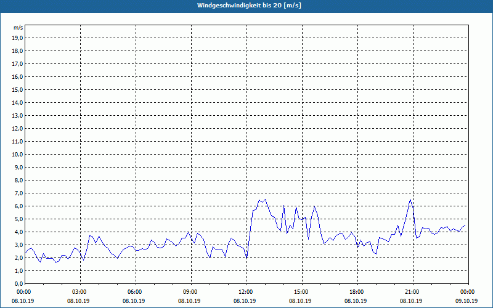The width and height of the screenshot is (493, 308).
Task: Click the wind speed peak near 21:00
Action: tap(410, 200)
